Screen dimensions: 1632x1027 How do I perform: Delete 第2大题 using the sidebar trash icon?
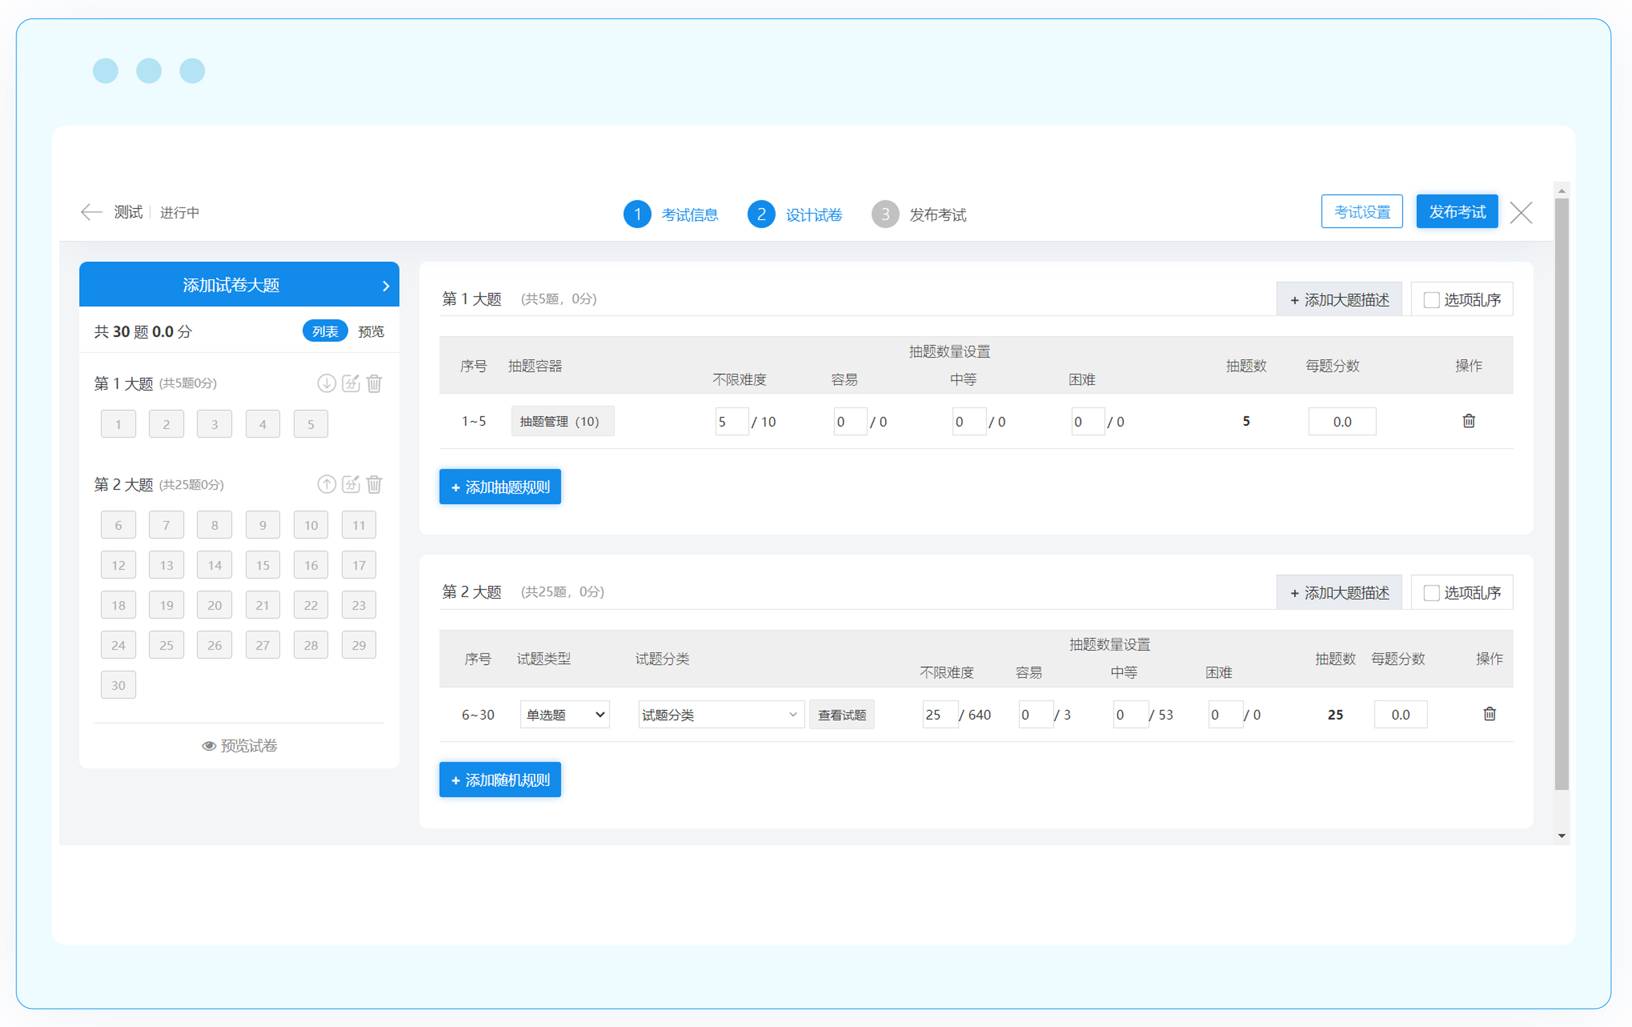(374, 484)
